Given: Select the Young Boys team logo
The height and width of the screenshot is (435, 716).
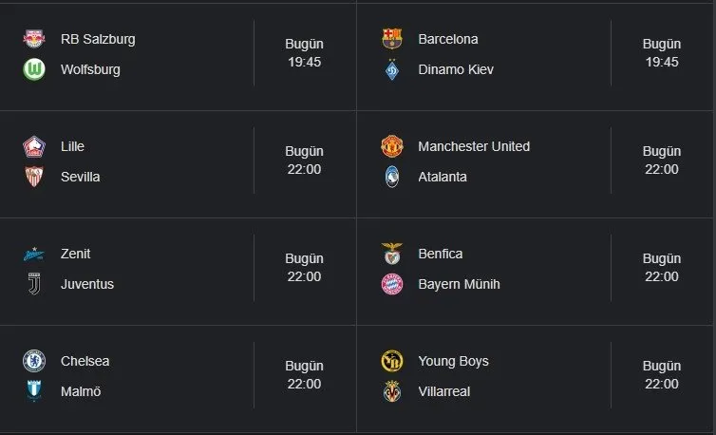Looking at the screenshot, I should [x=391, y=361].
